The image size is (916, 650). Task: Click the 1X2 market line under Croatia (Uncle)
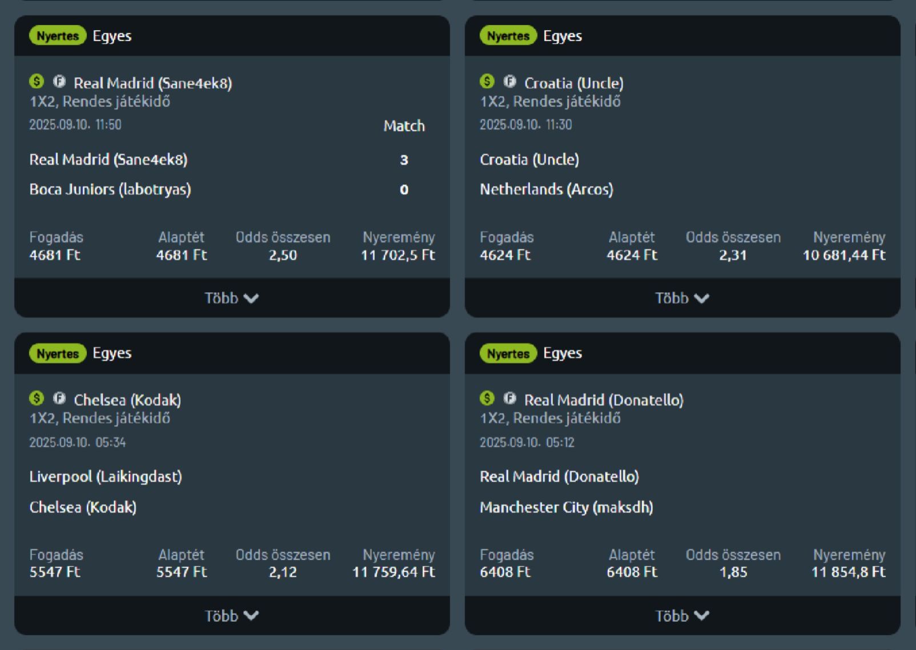pyautogui.click(x=551, y=102)
